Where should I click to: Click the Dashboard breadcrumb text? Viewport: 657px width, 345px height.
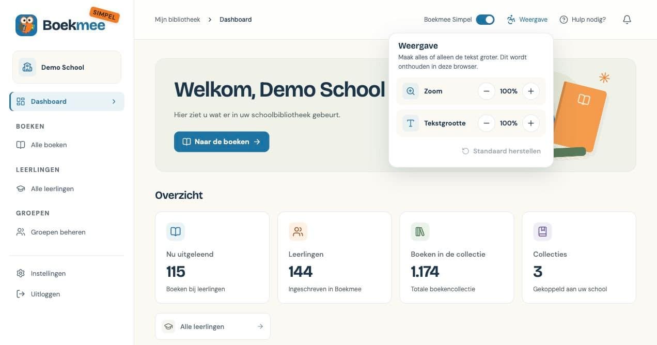click(236, 20)
